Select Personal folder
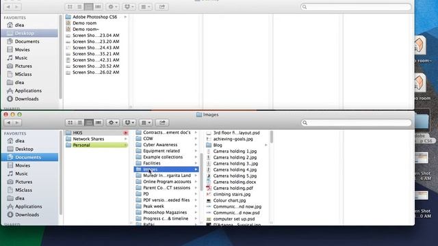The width and height of the screenshot is (438, 246). click(96, 145)
